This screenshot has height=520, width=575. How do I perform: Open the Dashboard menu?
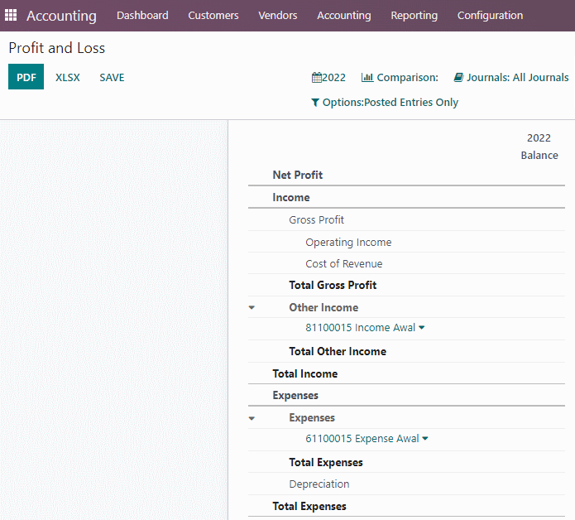[x=142, y=16]
